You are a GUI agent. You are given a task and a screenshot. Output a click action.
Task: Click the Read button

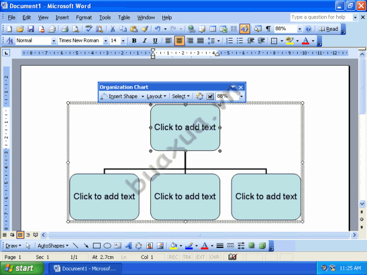tap(329, 29)
